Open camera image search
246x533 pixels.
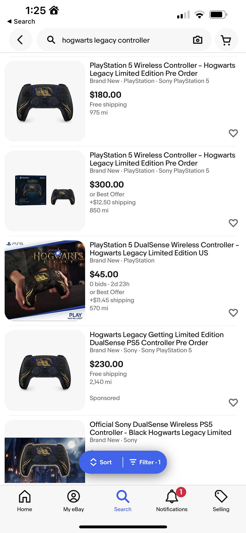click(197, 40)
